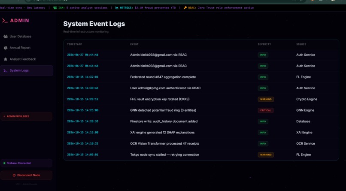Click the RBAC key icon in the ticker
The image size is (346, 191).
[x=185, y=8]
